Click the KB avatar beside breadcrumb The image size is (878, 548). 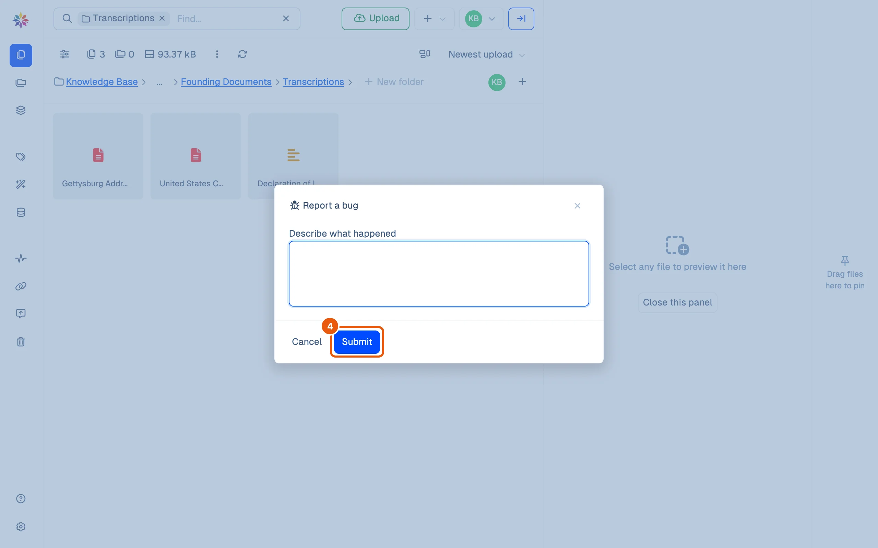tap(497, 82)
